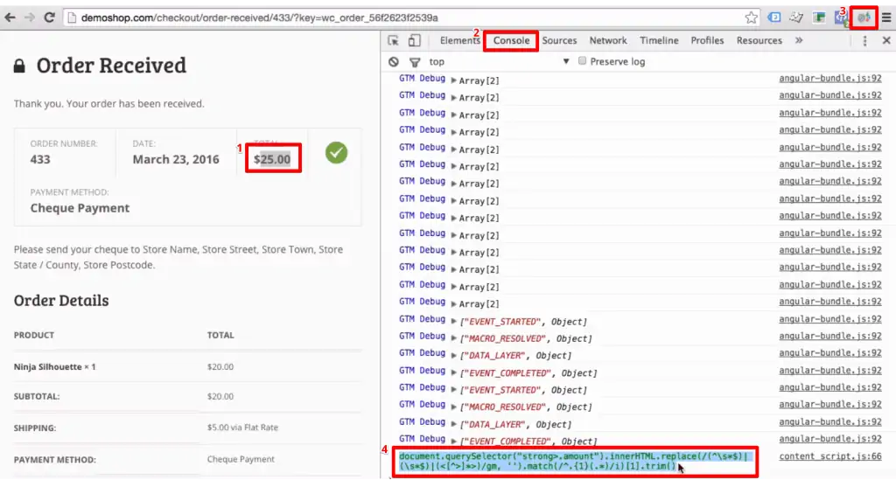Close the DevTools panel
Image resolution: width=896 pixels, height=480 pixels.
[886, 40]
